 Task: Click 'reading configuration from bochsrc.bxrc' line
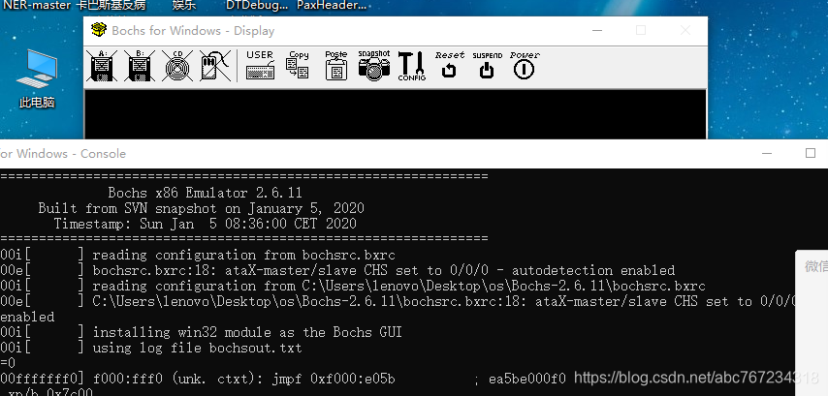click(x=243, y=256)
